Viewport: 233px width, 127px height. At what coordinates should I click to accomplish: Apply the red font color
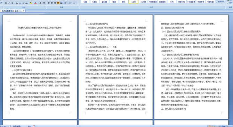[35, 3]
